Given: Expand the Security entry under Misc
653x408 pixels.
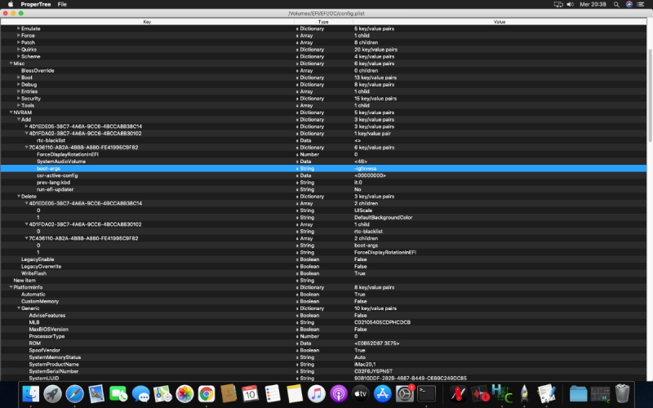Looking at the screenshot, I should click(20, 98).
